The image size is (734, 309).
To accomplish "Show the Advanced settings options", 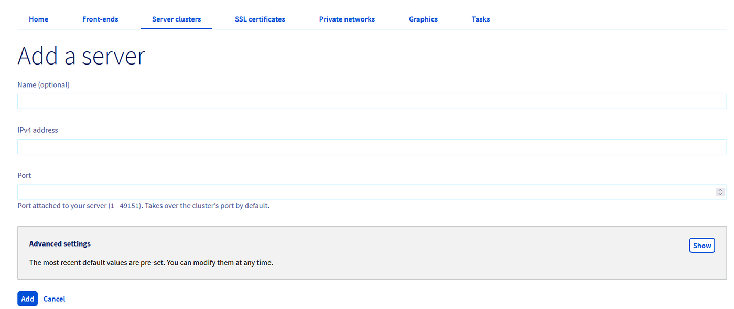I will 702,245.
